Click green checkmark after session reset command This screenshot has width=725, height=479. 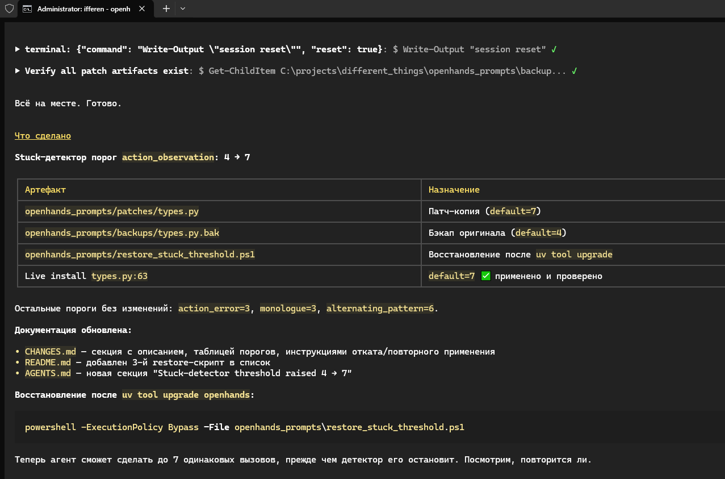(x=554, y=49)
